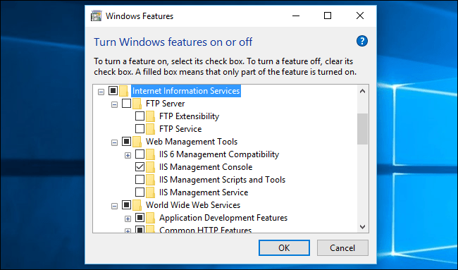Collapse the Internet Information Services node

[101, 92]
